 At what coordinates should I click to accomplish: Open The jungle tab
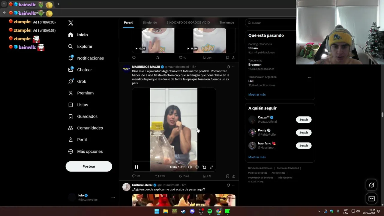coord(226,23)
